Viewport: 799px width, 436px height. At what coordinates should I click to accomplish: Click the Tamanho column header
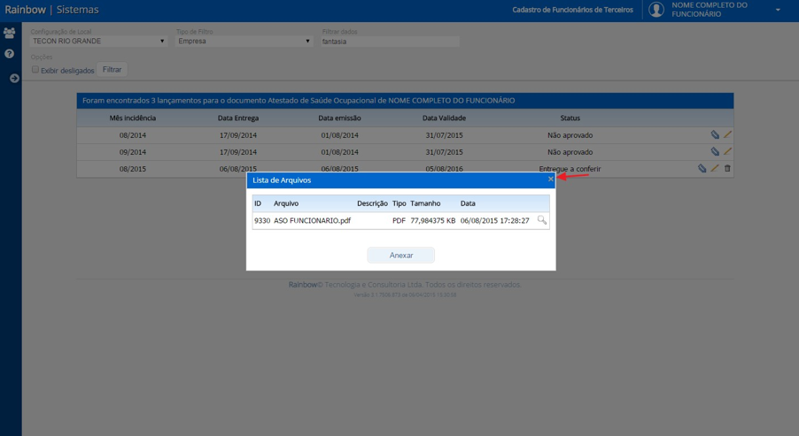425,203
